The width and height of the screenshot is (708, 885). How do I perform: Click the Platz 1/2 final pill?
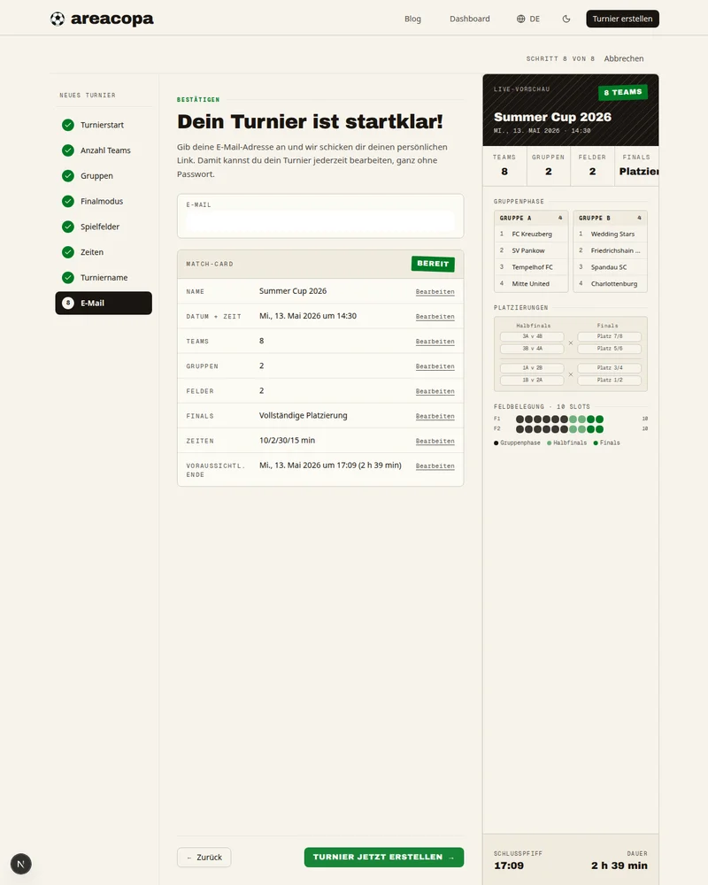point(609,381)
